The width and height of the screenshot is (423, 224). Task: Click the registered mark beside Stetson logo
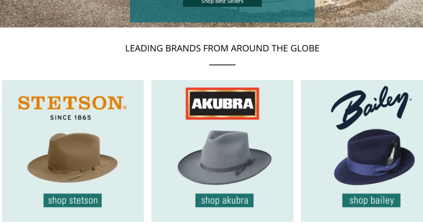pyautogui.click(x=125, y=107)
